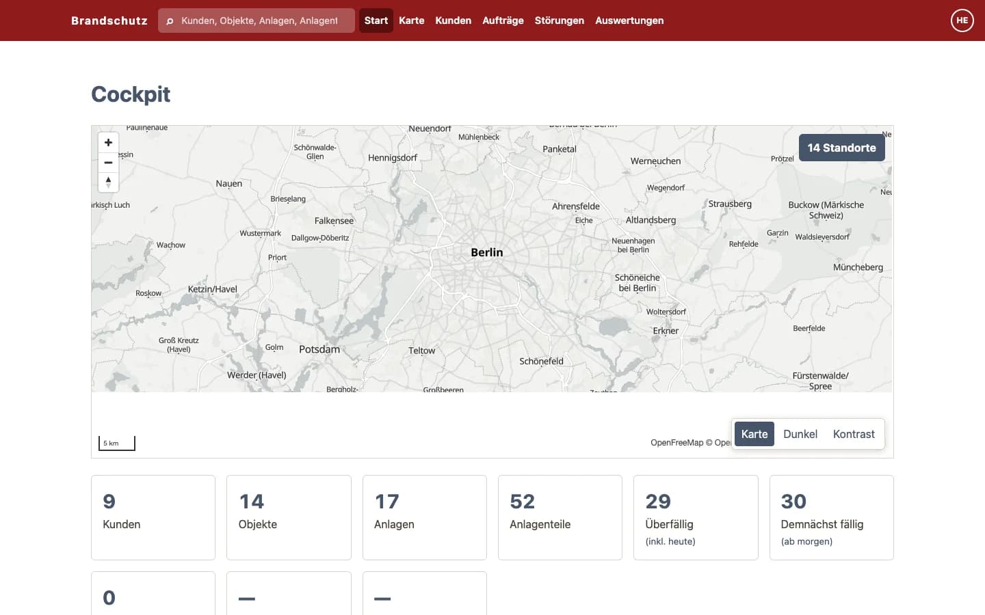Click the Nauen map label
Screen dimensions: 985x615
pyautogui.click(x=229, y=184)
